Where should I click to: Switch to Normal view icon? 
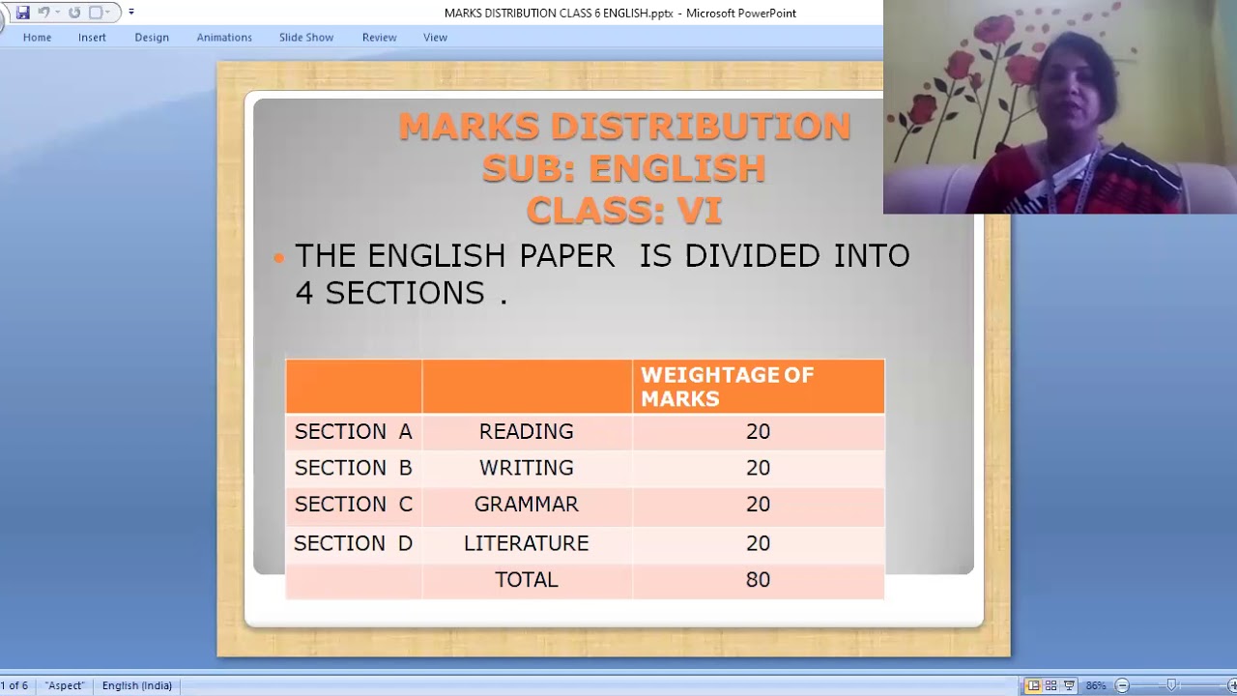pos(1033,685)
